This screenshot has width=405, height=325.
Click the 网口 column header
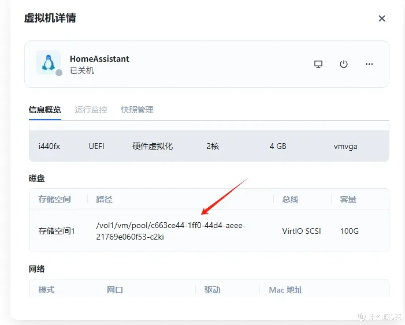(115, 290)
